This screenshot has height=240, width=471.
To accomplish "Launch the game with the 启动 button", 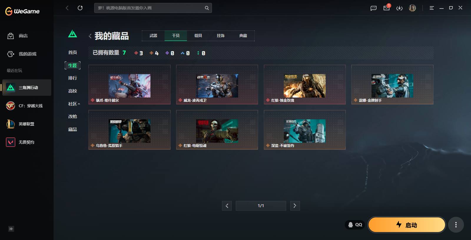I will click(407, 225).
